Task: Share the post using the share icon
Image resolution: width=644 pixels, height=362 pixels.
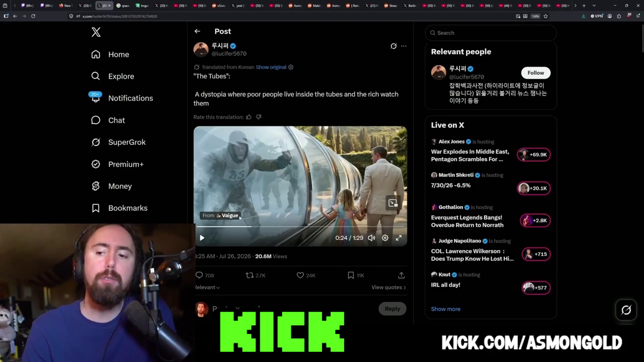Action: point(401,275)
